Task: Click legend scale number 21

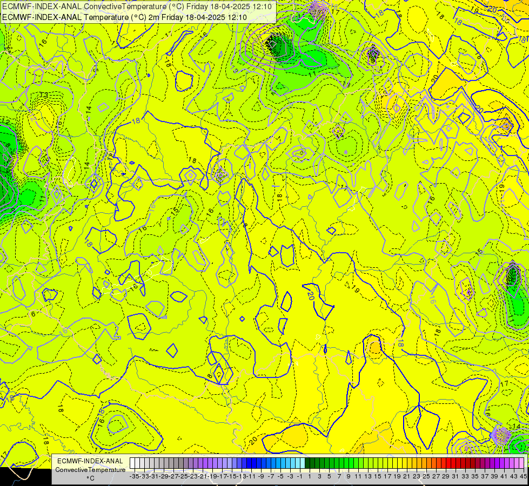Action: click(x=407, y=476)
